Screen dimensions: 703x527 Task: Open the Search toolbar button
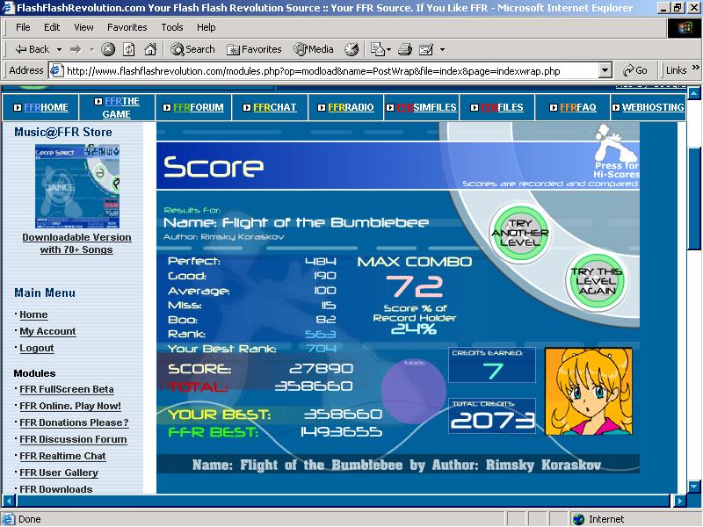click(x=192, y=49)
